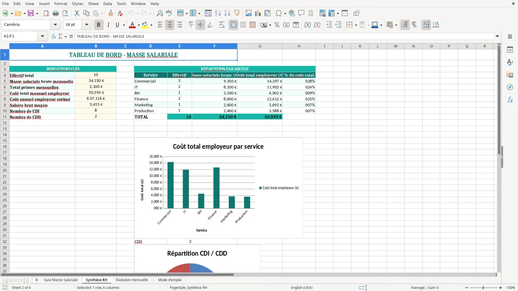Click the column G header
Screen dimensions: 518x291
260,46
